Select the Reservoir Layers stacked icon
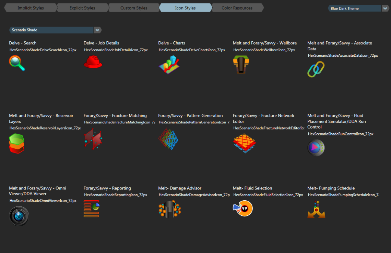Viewport: 391px width, 253px height. pos(17,143)
